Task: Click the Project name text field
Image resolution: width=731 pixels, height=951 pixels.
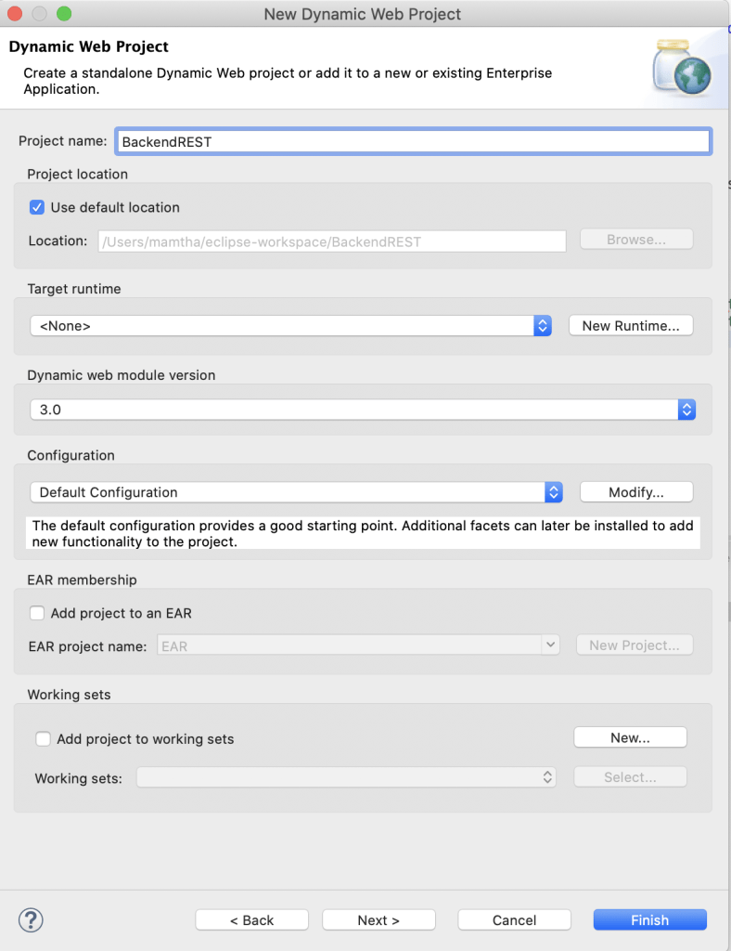Action: pos(412,141)
